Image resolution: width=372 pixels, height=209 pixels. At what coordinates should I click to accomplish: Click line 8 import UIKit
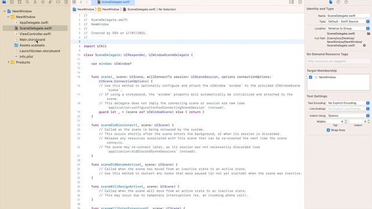tap(95, 46)
